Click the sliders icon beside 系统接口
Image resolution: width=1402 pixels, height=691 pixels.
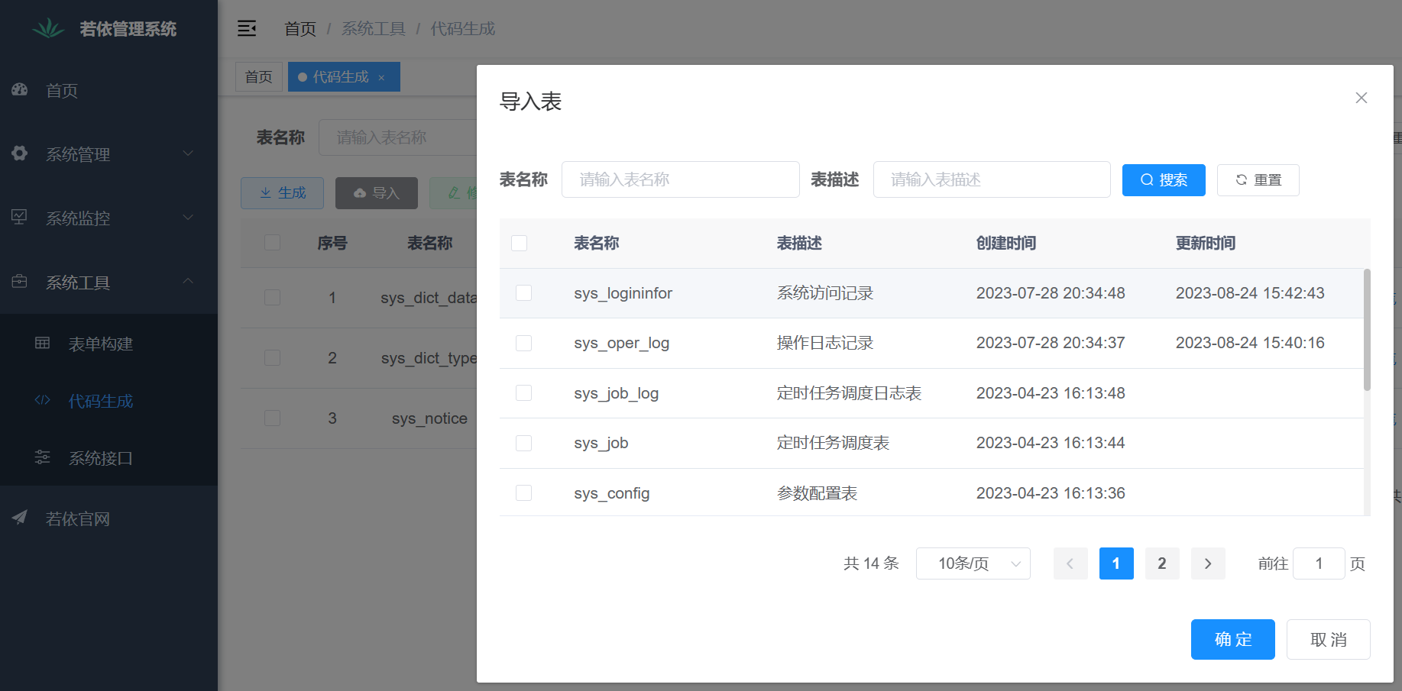43,457
